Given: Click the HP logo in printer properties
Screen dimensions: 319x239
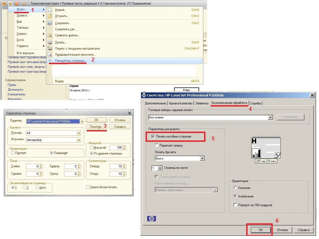Looking at the screenshot, I should (152, 219).
